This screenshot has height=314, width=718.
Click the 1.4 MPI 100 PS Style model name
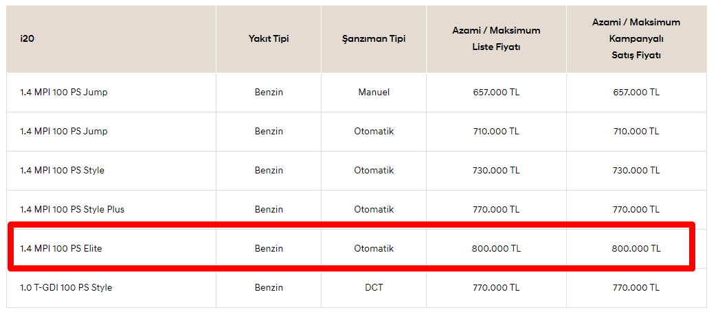point(62,171)
